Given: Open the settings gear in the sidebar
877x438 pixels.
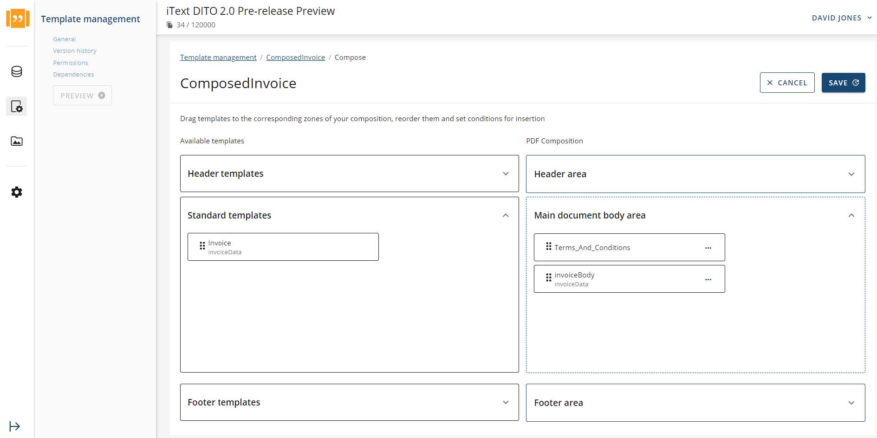Looking at the screenshot, I should coord(17,192).
